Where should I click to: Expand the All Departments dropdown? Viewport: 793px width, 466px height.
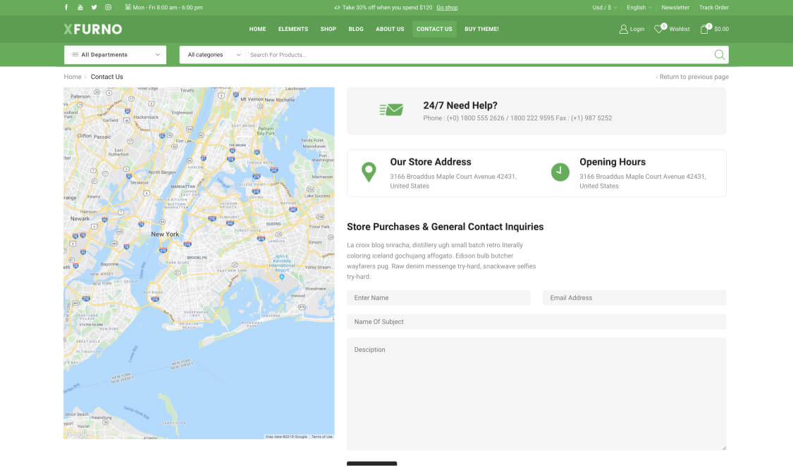[x=116, y=54]
